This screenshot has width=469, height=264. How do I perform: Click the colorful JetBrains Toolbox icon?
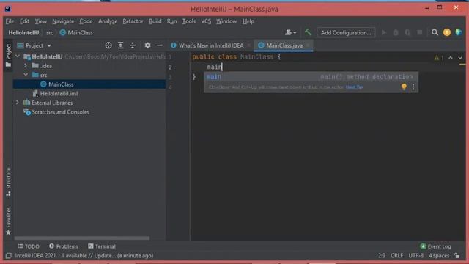pos(459,32)
